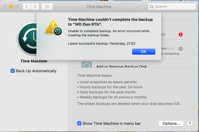Click the magnifying glass search icon

[x=152, y=7]
